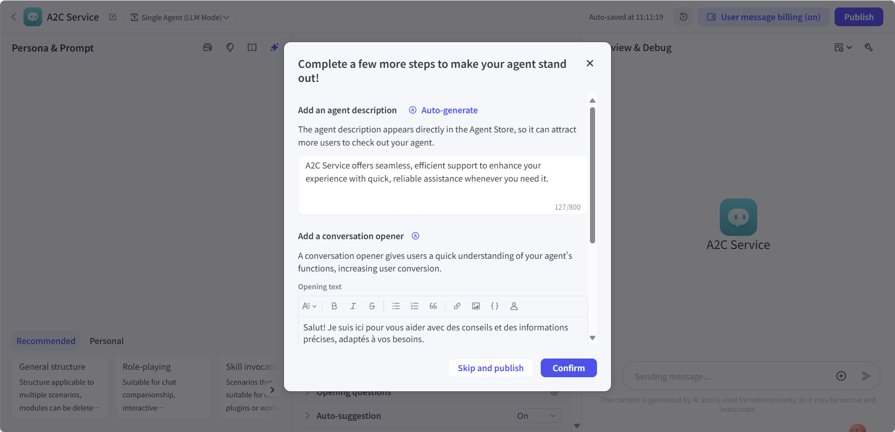Click the Bold formatting icon
895x432 pixels.
[x=334, y=306]
